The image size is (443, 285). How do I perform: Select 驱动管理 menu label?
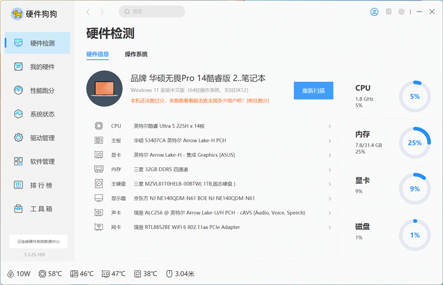43,138
